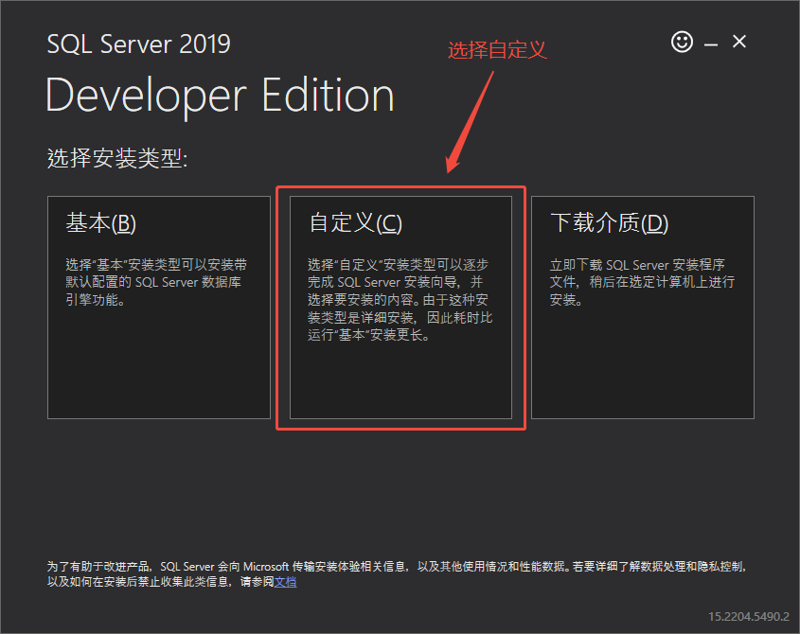This screenshot has height=634, width=800.
Task: Choose the 下载介质(D) download media option
Action: tap(642, 307)
